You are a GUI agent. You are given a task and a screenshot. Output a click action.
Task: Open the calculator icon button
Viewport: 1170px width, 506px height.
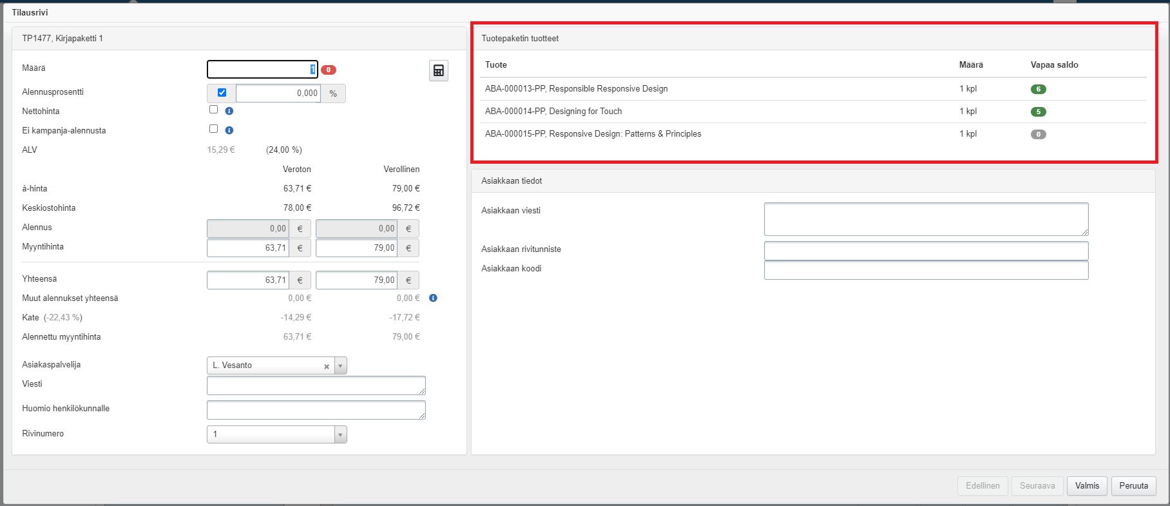click(438, 71)
